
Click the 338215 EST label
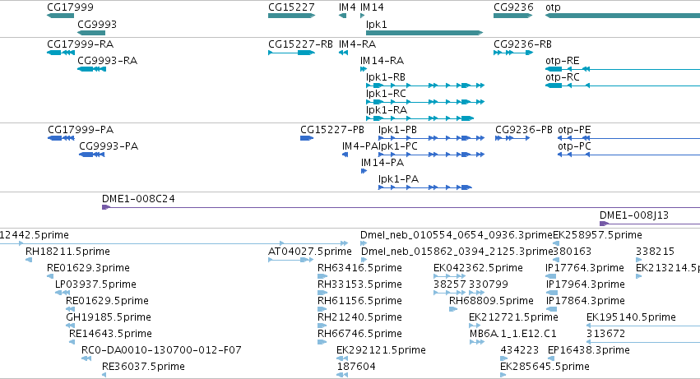pyautogui.click(x=655, y=252)
